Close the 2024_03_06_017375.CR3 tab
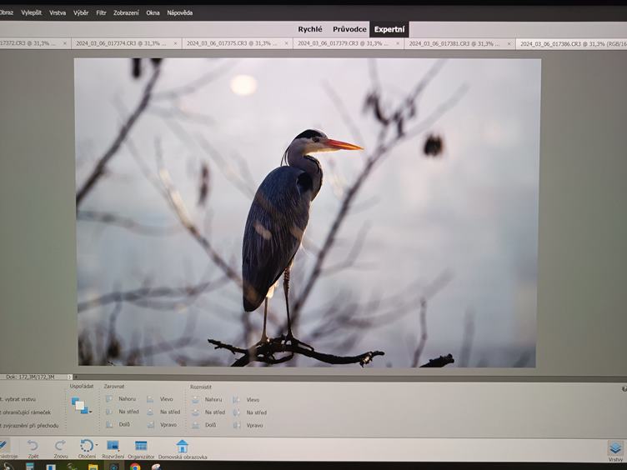The height and width of the screenshot is (470, 627). pos(286,43)
